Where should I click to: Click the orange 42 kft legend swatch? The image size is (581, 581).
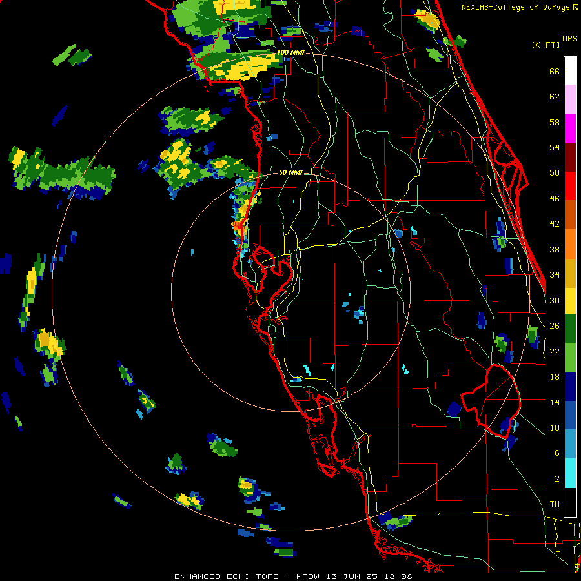pyautogui.click(x=570, y=244)
